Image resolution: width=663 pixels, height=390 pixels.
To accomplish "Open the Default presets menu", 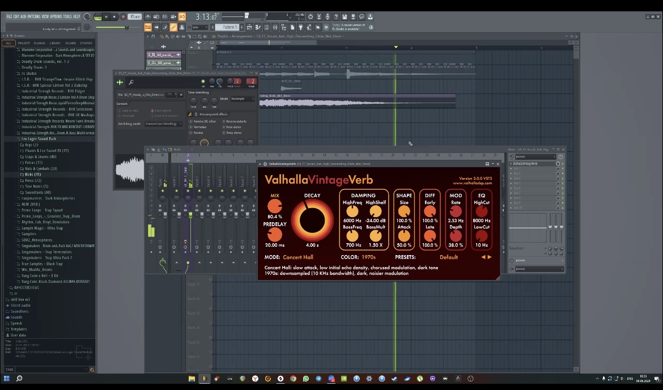I will point(449,257).
